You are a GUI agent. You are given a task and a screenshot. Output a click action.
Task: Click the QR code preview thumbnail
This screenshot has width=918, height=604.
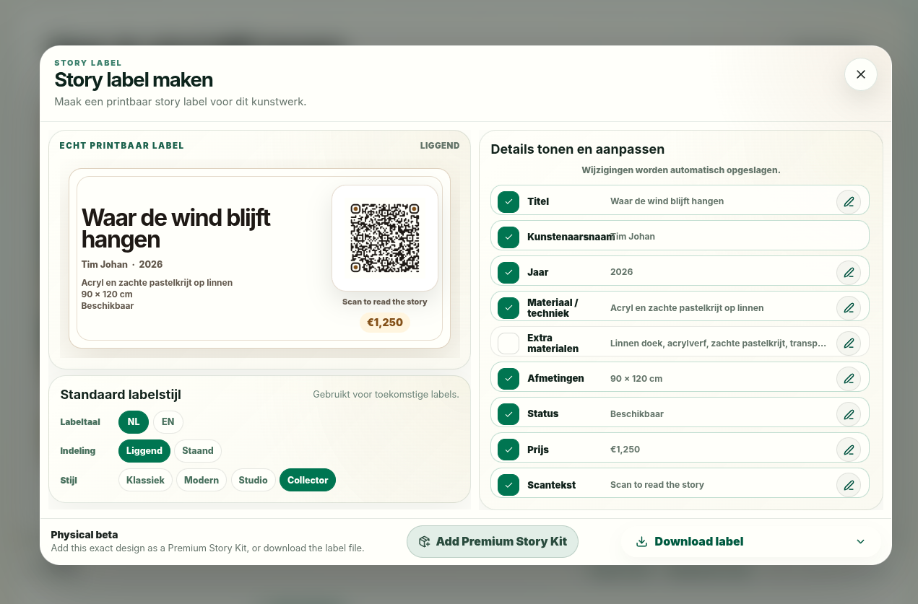coord(385,238)
